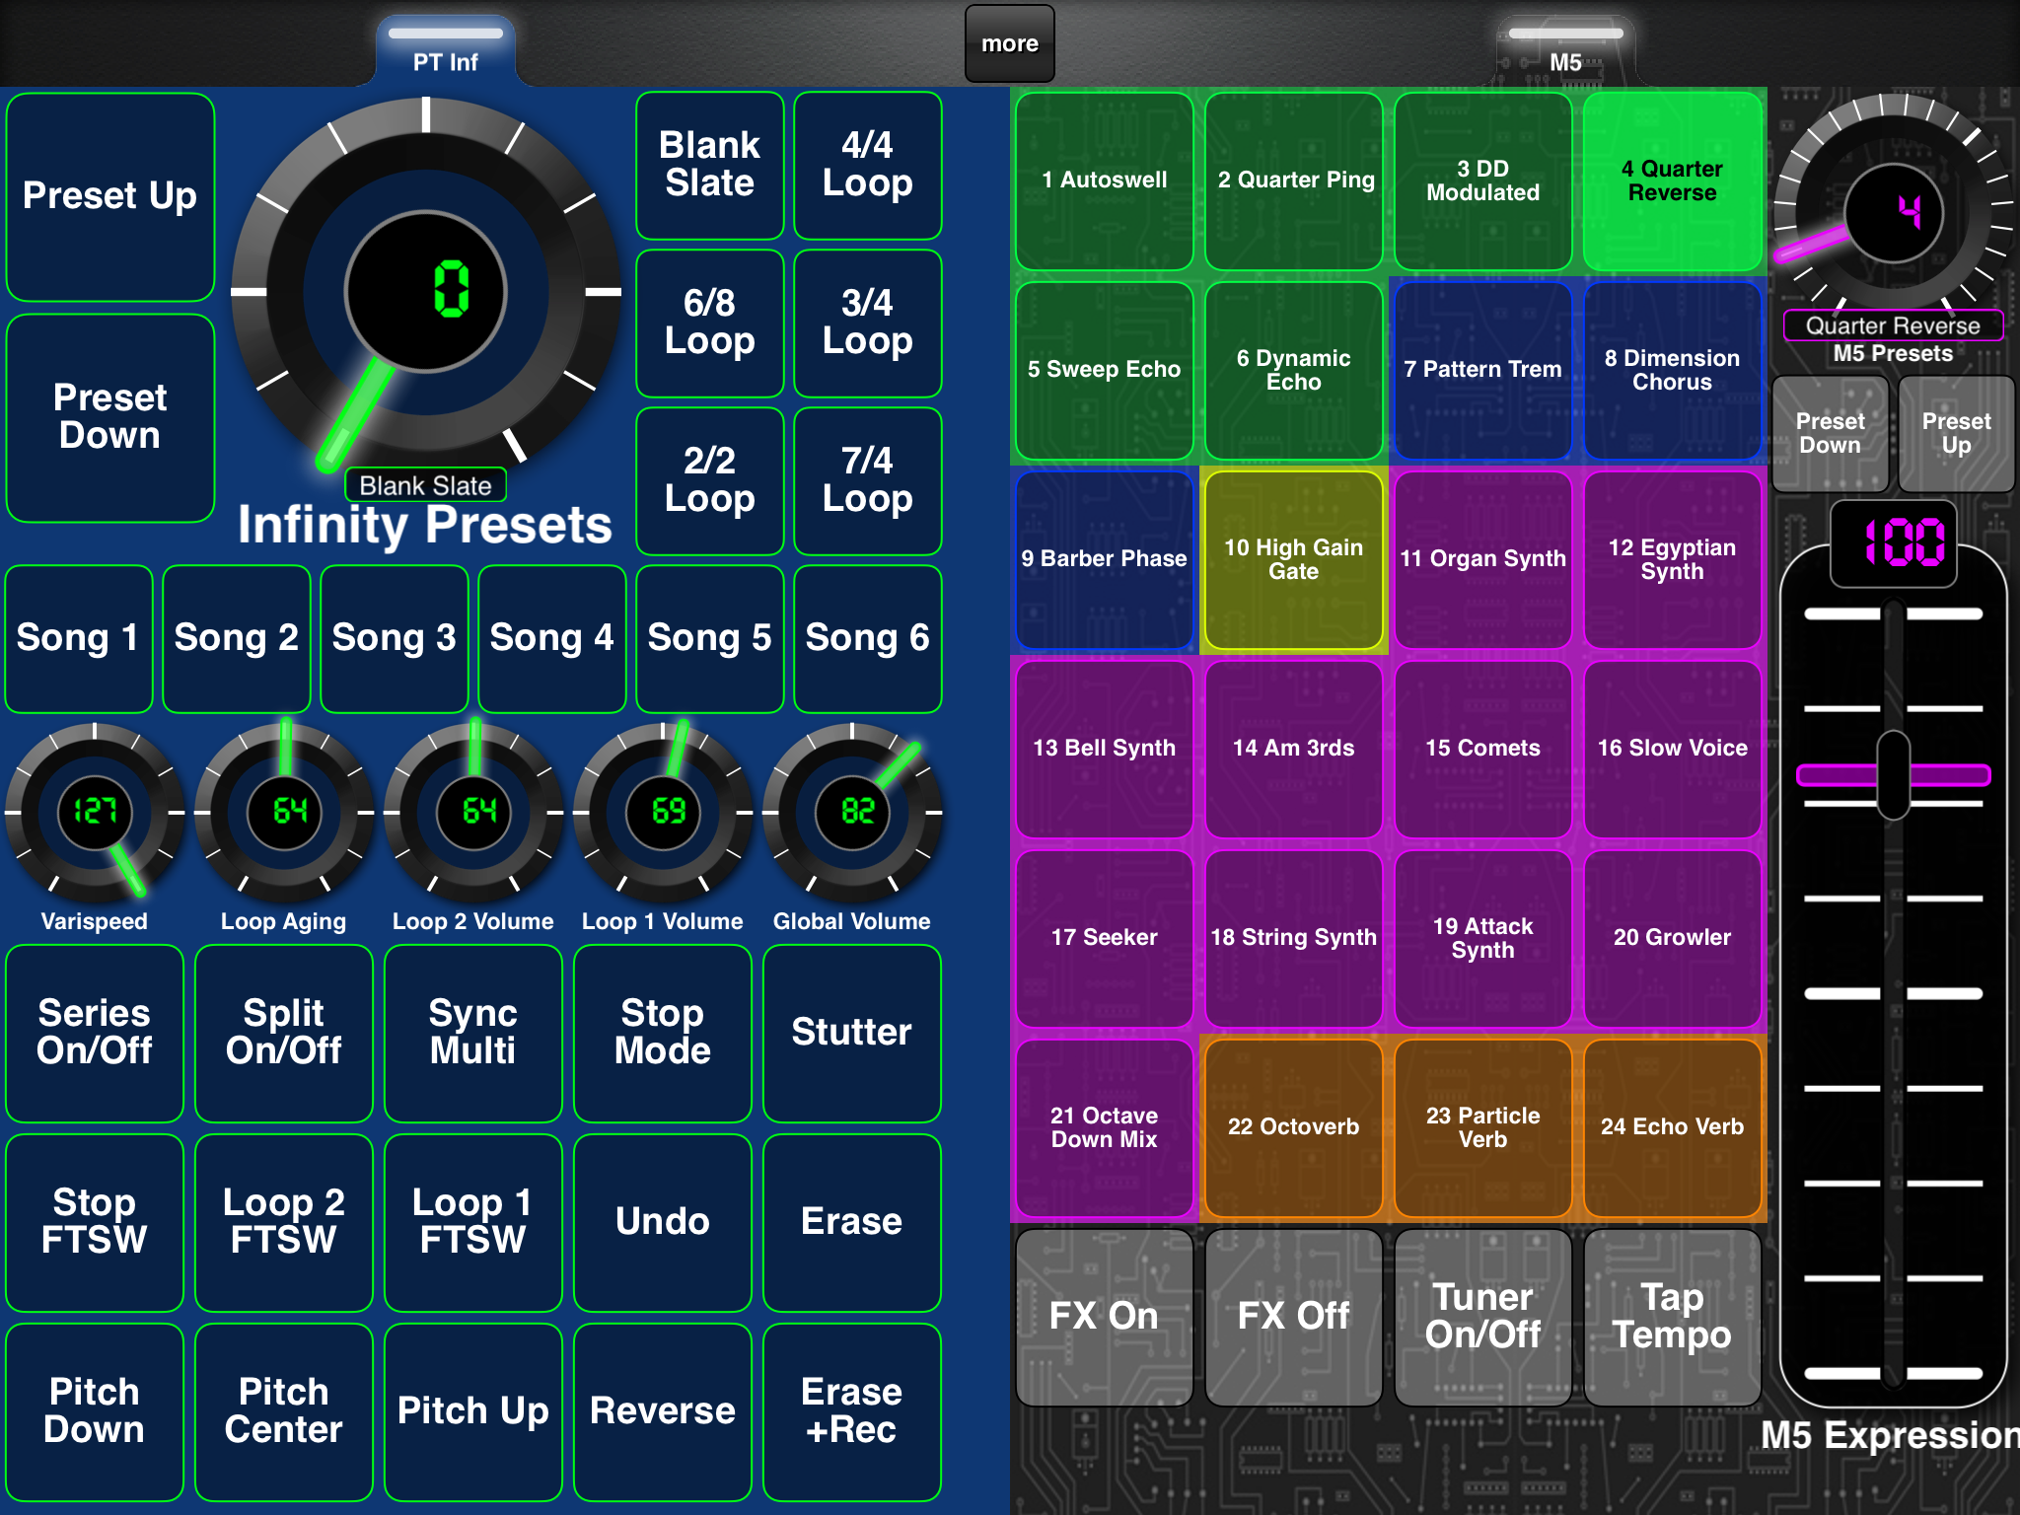Viewport: 2020px width, 1515px height.
Task: Select M5 preset 7 Pattern Trem
Action: pos(1483,370)
